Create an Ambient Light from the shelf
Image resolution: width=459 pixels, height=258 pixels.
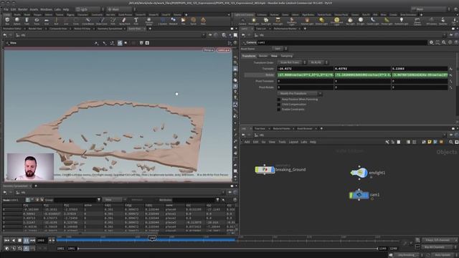402,21
